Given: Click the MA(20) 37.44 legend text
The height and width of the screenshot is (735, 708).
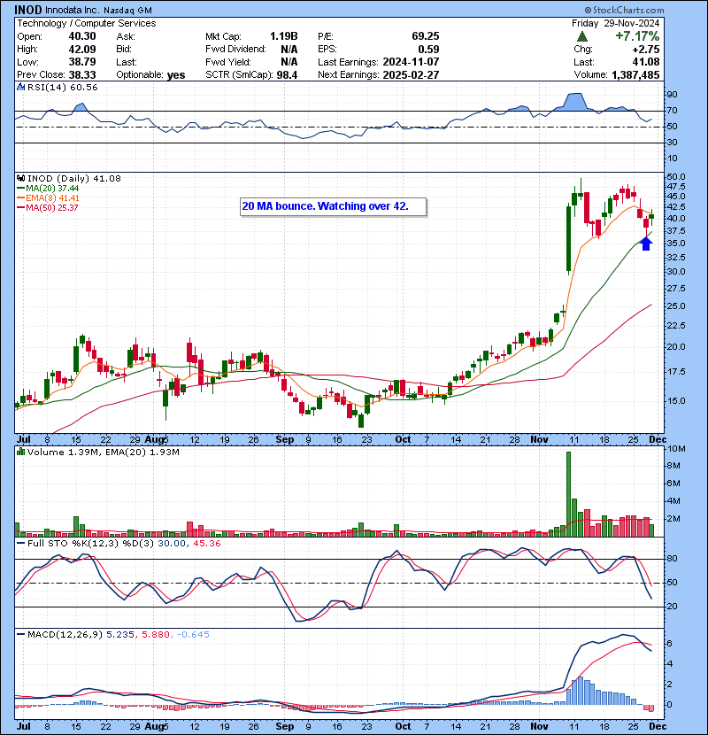Looking at the screenshot, I should coord(52,189).
